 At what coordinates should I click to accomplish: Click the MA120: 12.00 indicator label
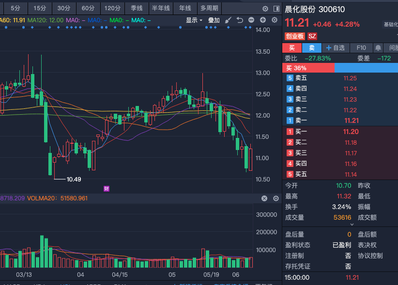click(46, 20)
